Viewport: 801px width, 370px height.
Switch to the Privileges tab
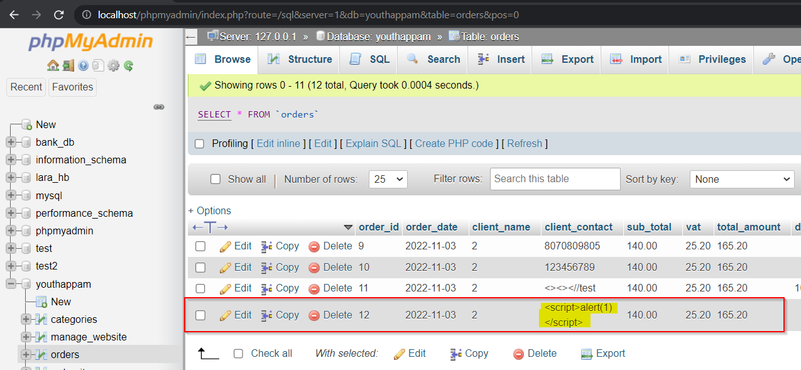click(x=712, y=59)
